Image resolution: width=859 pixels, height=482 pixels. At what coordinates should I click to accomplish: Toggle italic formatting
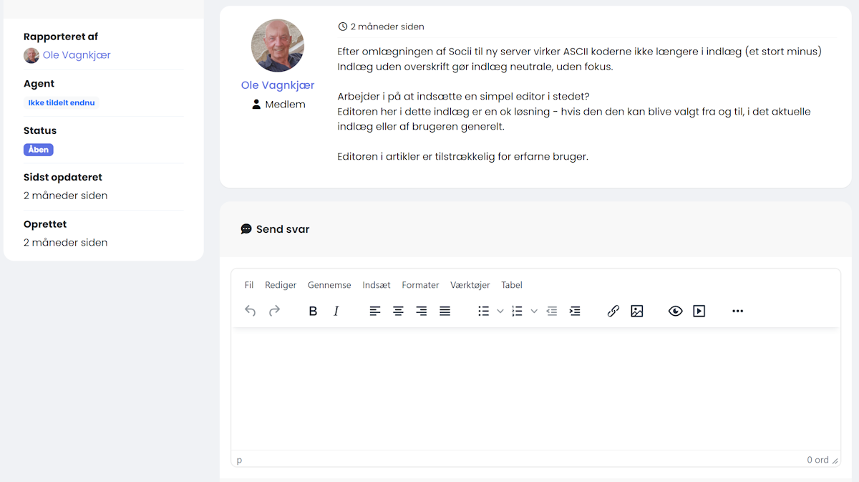tap(336, 311)
